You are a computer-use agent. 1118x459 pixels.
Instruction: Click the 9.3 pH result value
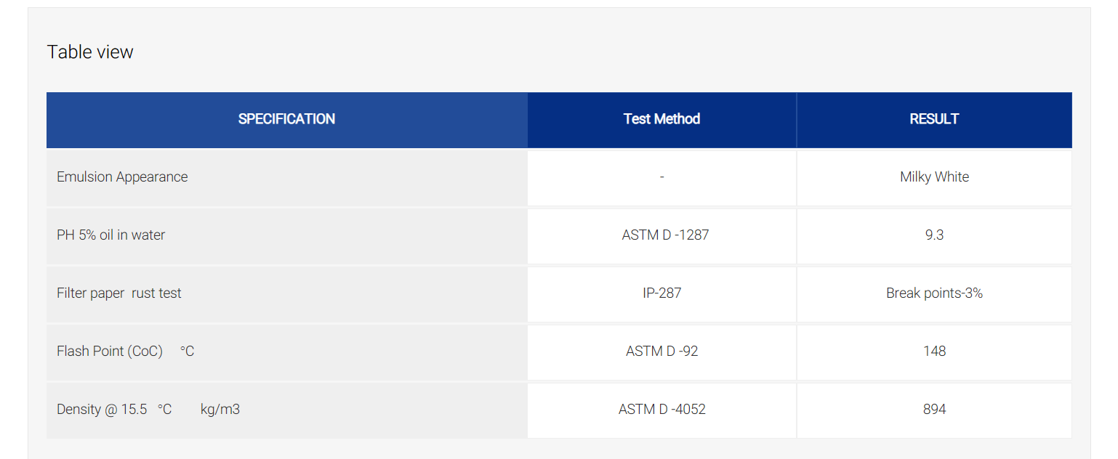pos(934,235)
